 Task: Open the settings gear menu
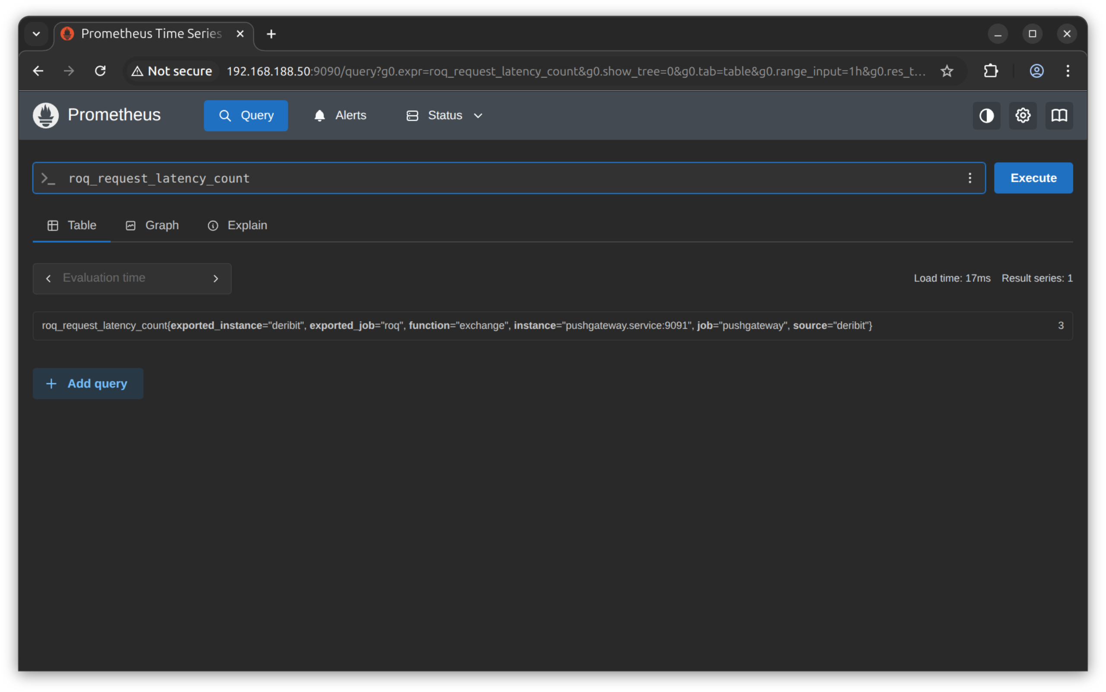point(1023,116)
